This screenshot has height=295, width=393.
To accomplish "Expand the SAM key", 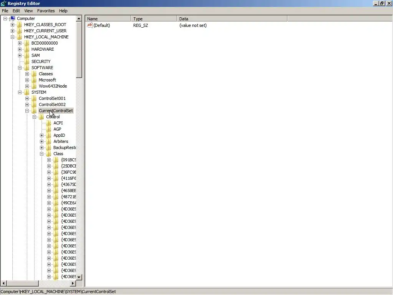I will click(x=20, y=55).
